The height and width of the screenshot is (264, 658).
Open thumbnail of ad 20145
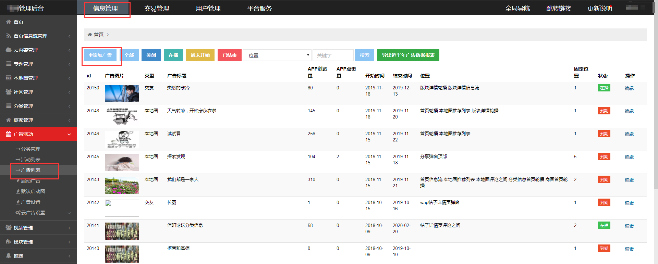(122, 162)
